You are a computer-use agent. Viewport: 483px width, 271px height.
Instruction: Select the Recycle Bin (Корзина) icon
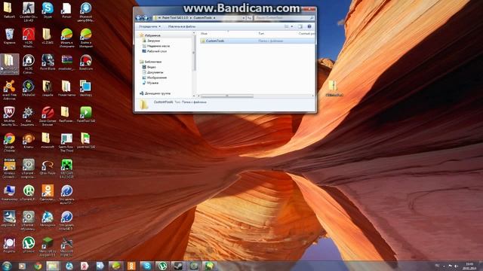9,36
